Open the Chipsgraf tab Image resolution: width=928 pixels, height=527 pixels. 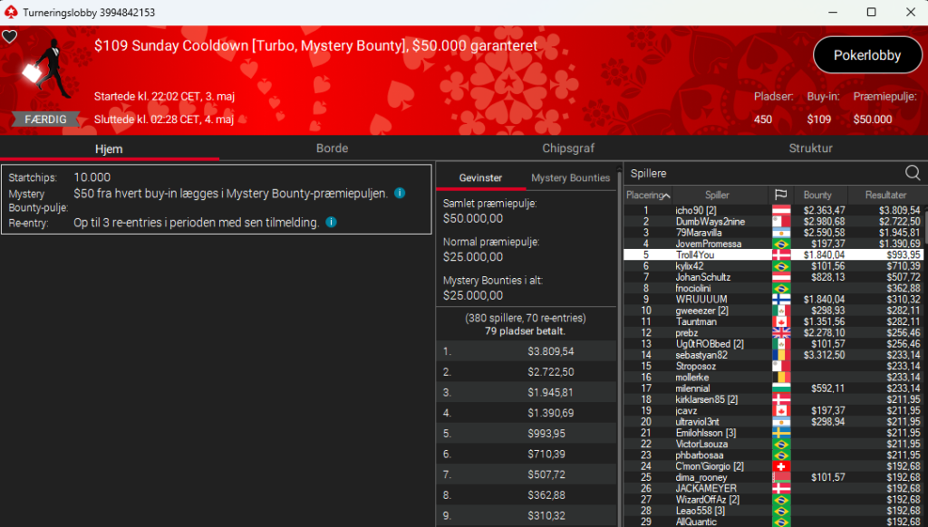tap(568, 149)
